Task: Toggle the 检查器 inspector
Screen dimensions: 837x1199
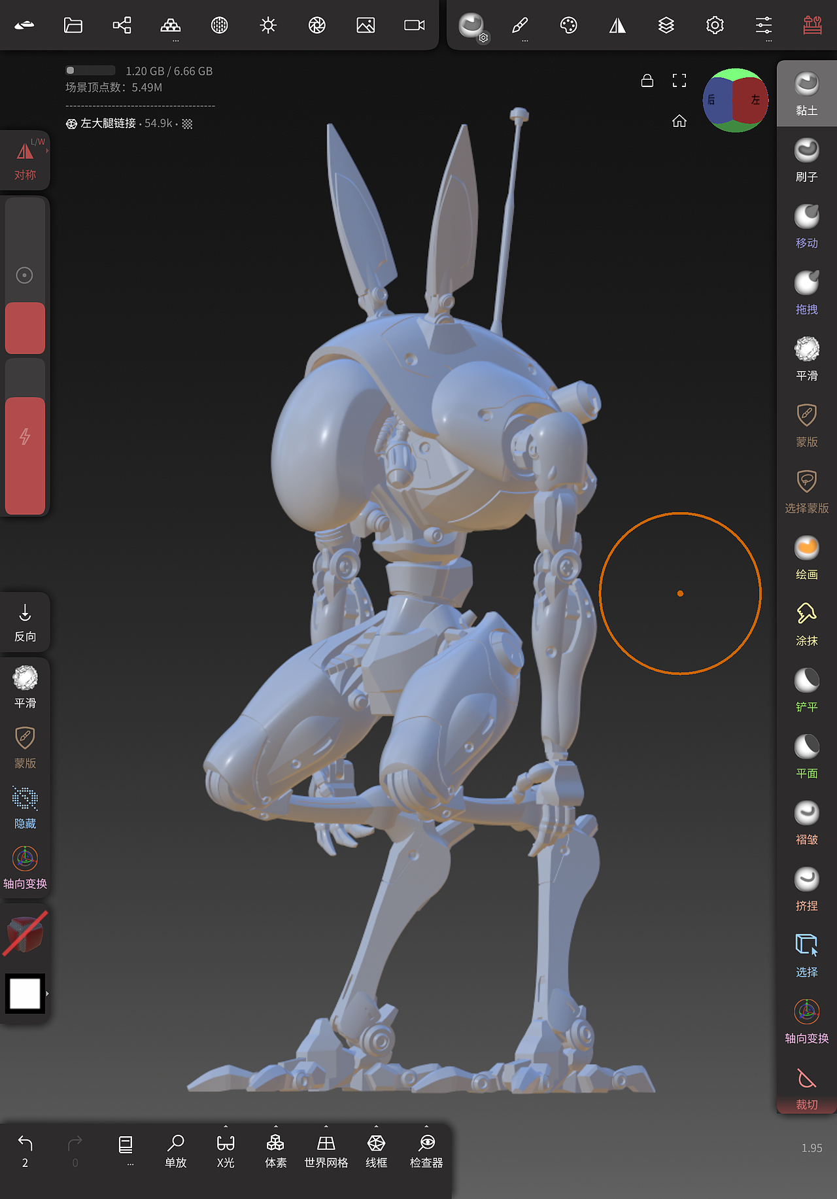Action: coord(426,1152)
